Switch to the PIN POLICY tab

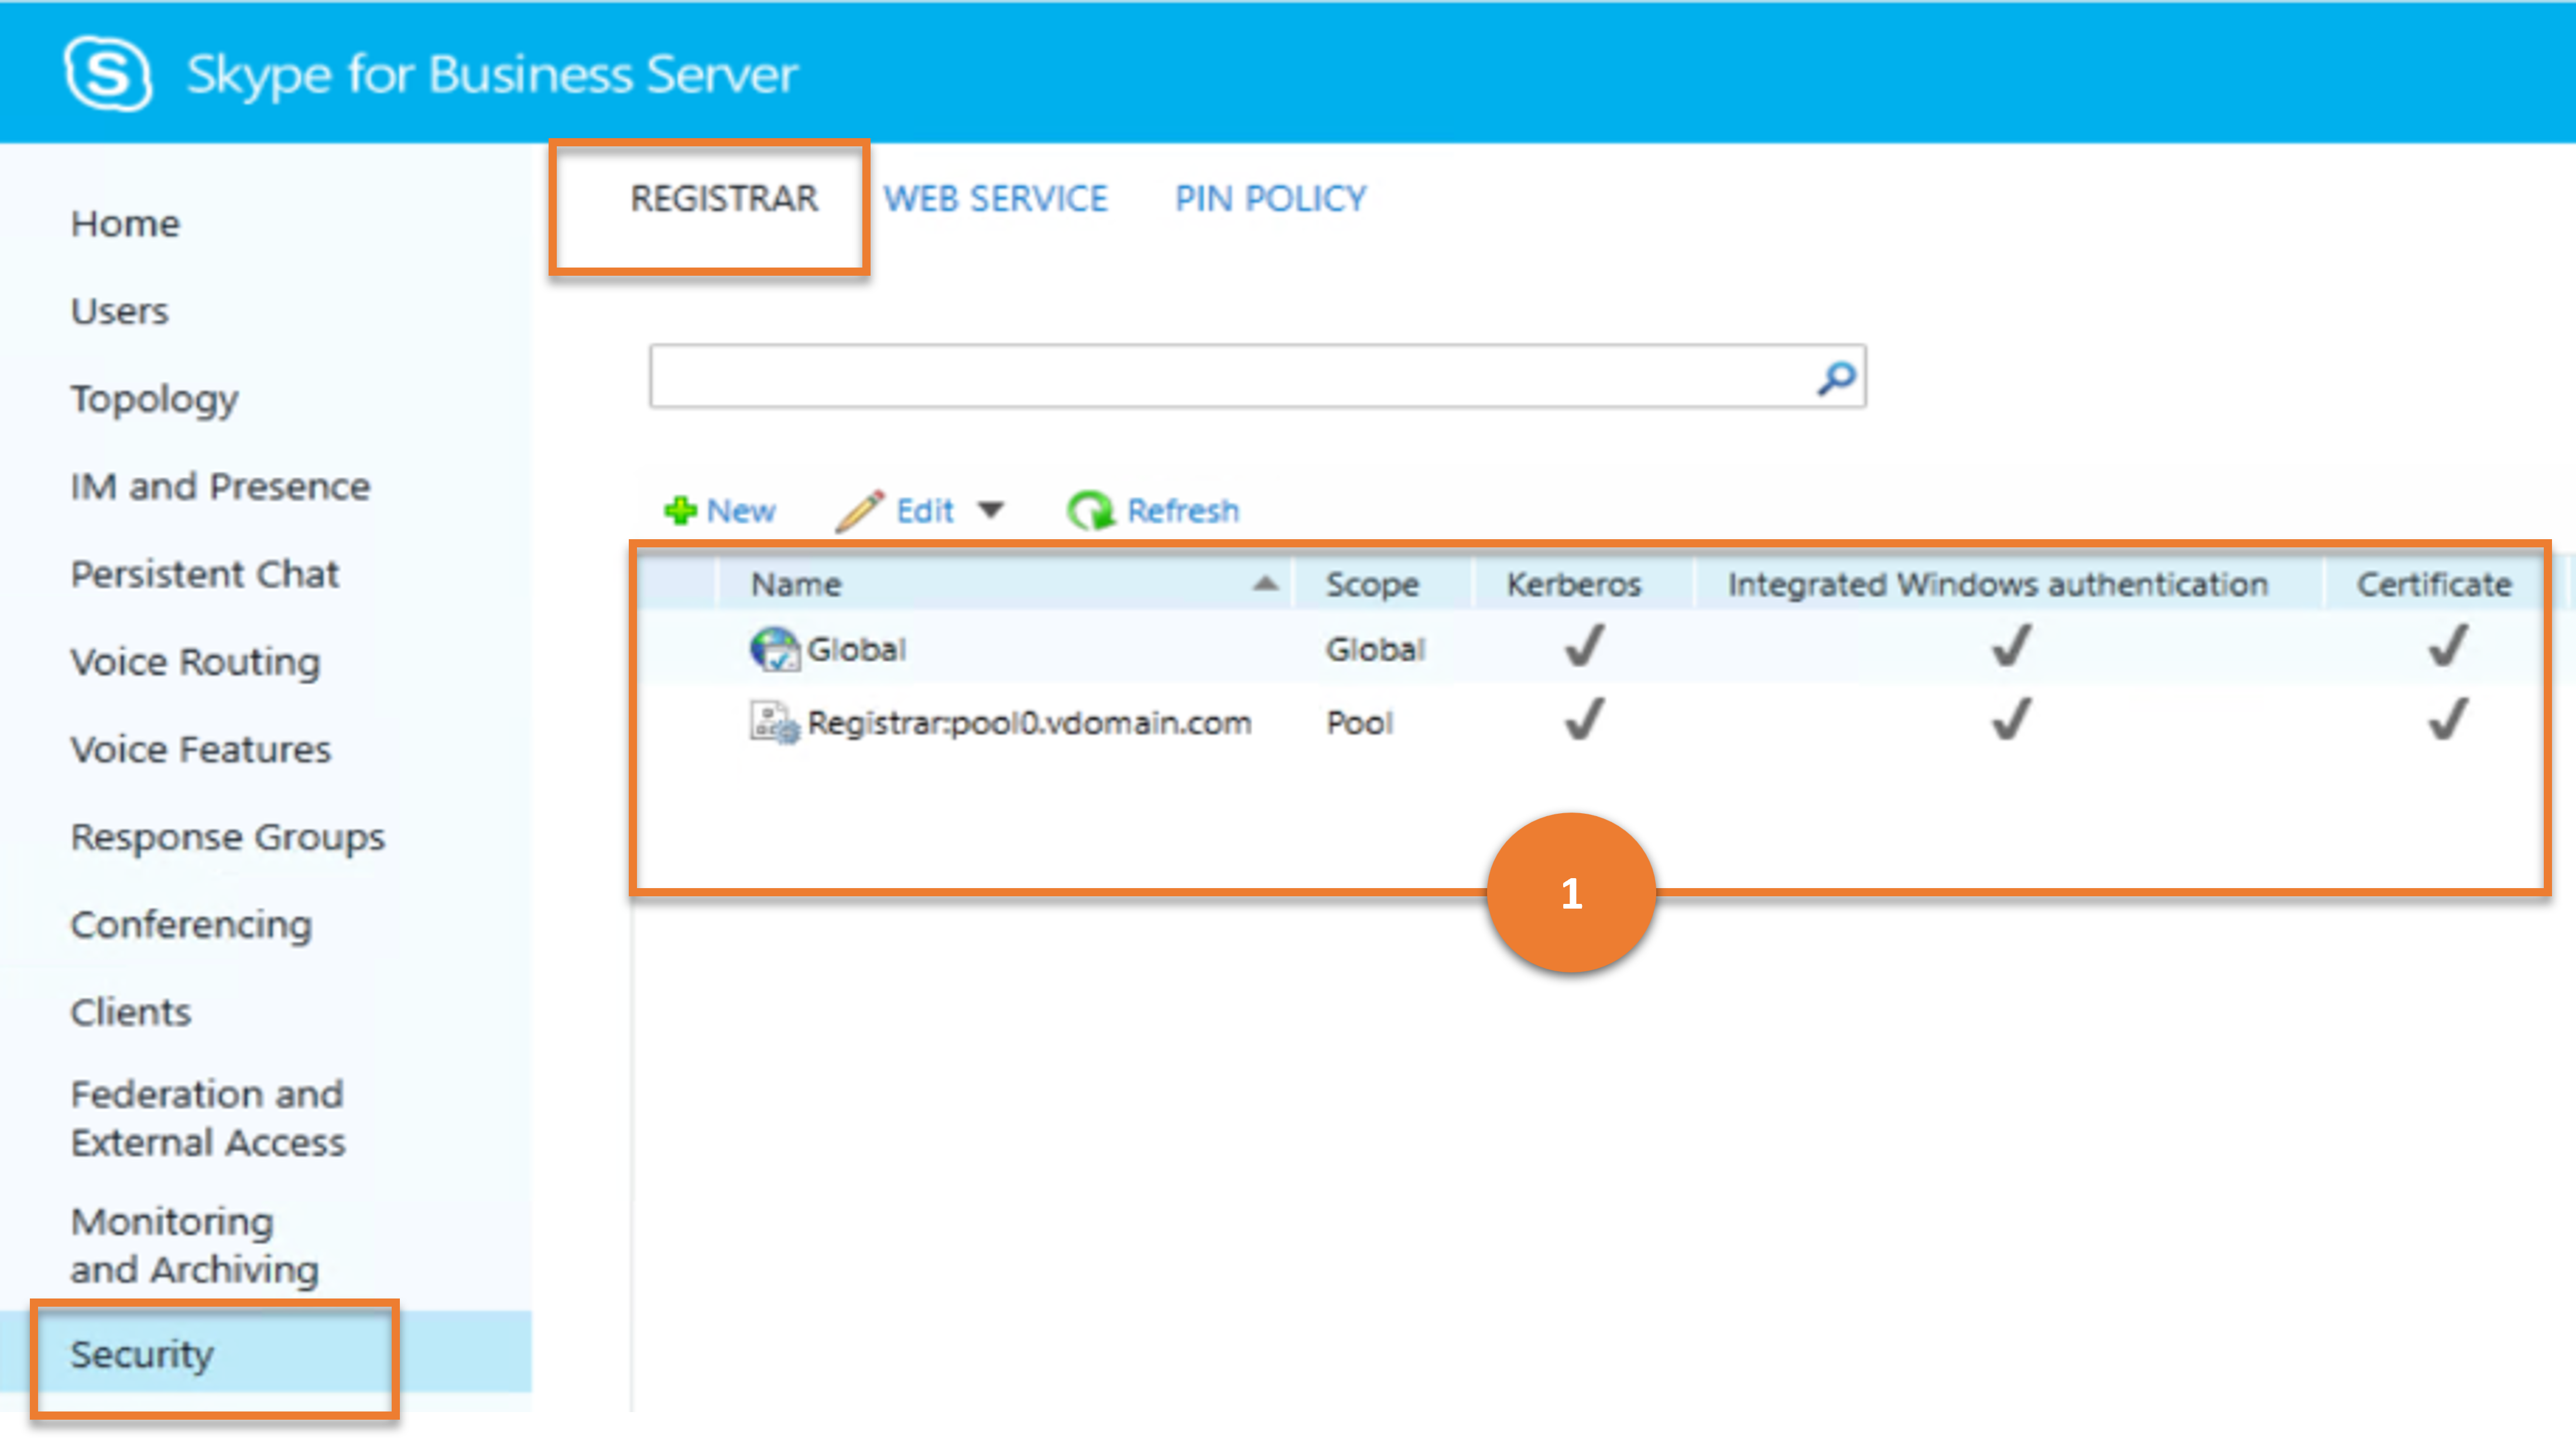click(x=1270, y=198)
